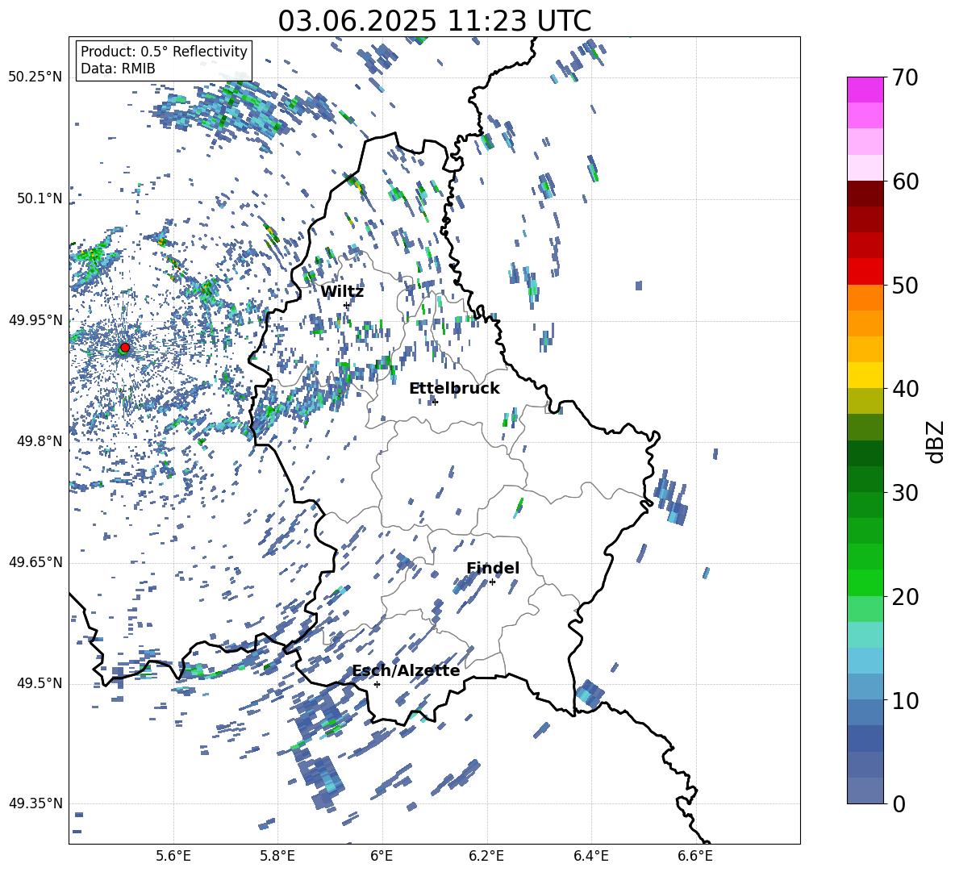Viewport: 955px width, 872px height.
Task: Click the dark maroon colorbar segment below 60
Action: point(865,194)
